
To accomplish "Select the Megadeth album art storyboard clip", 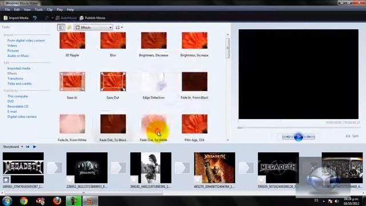I will [x=214, y=168].
